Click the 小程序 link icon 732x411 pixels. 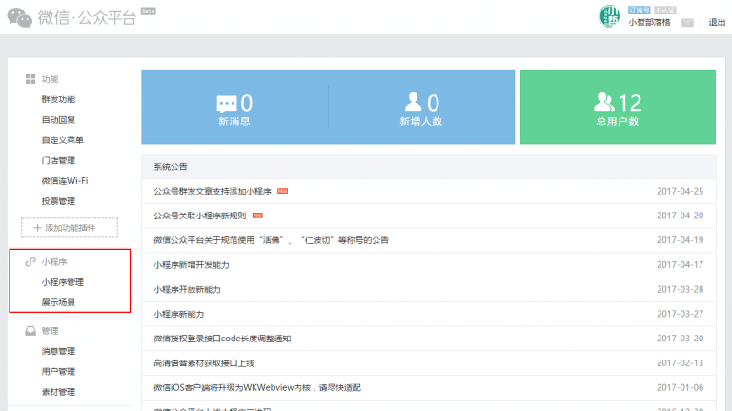tap(30, 262)
